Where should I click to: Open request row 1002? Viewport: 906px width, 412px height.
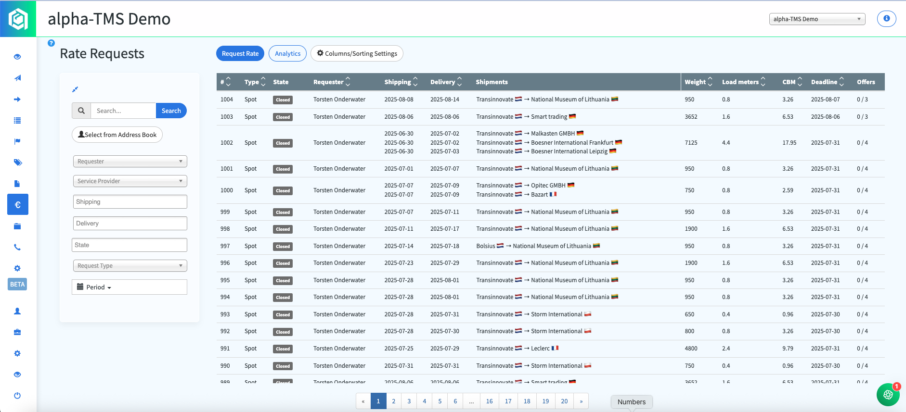point(550,143)
